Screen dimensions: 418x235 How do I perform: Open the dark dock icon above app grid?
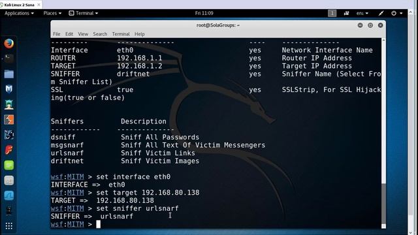tap(8, 210)
